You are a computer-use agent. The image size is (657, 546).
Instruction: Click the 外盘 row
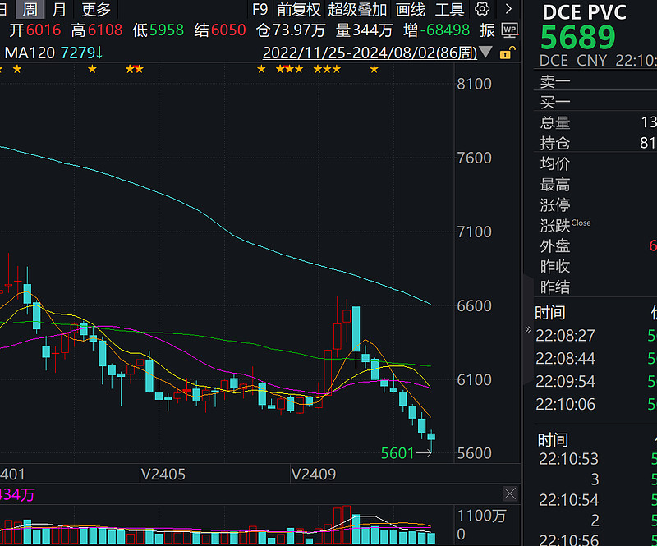595,245
